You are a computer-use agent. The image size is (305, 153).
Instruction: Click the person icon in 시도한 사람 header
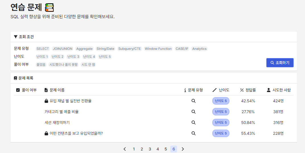269,90
